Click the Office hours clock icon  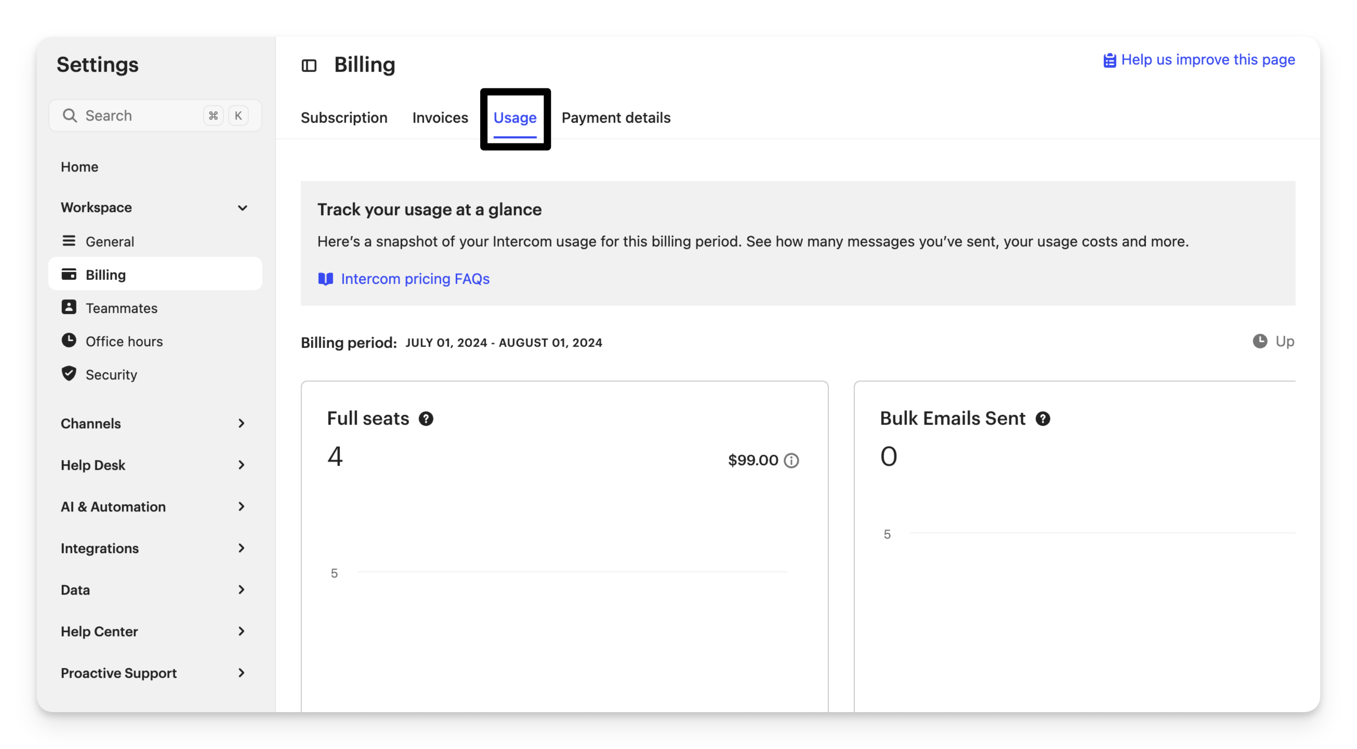(x=69, y=340)
